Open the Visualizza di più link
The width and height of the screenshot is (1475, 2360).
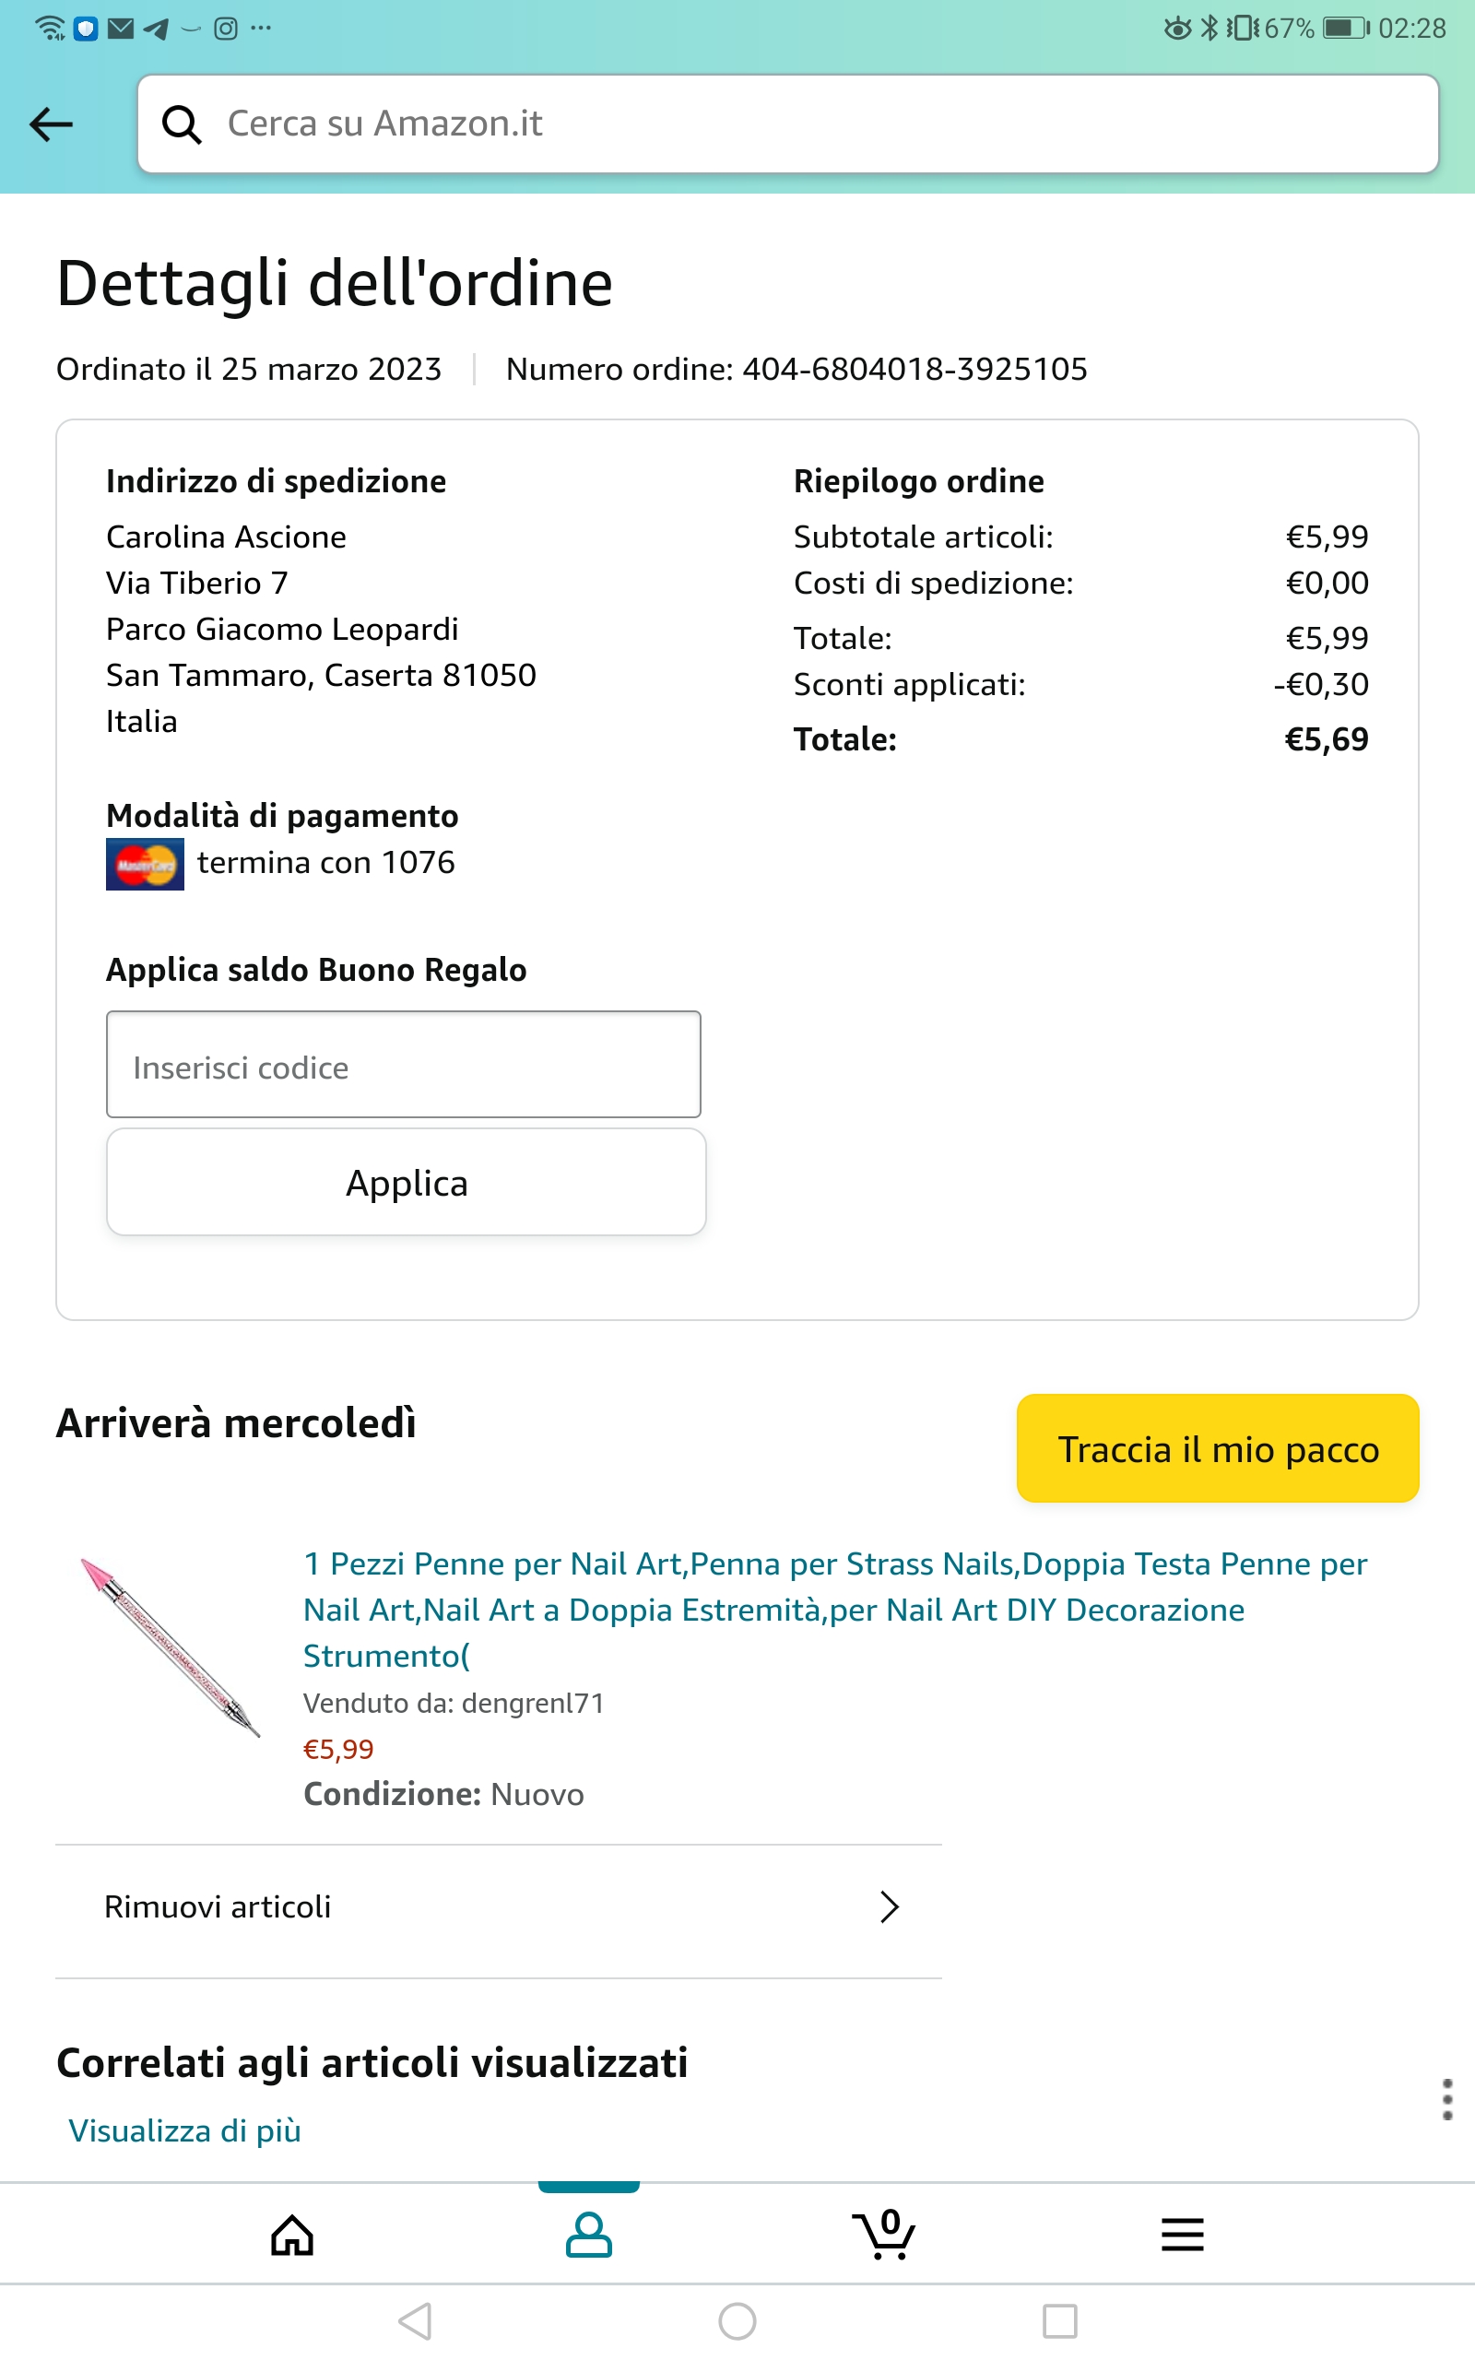(x=184, y=2130)
